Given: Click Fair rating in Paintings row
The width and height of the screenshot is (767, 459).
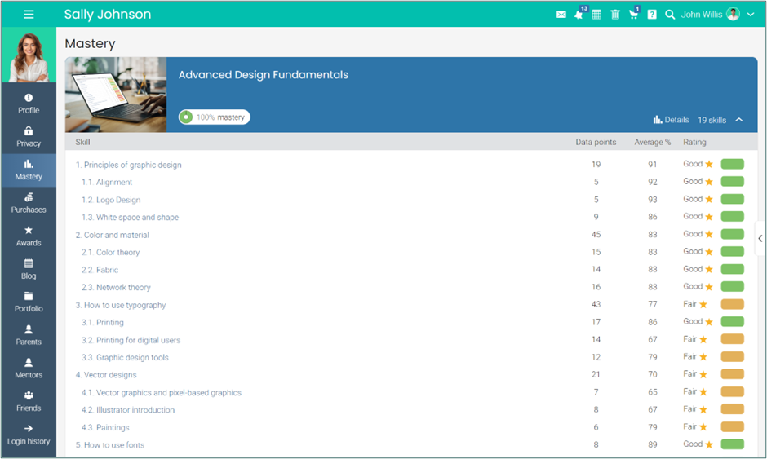Looking at the screenshot, I should coord(689,426).
